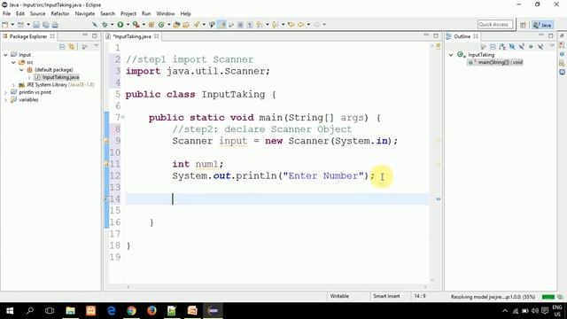This screenshot has width=567, height=319.
Task: Click the Open Type toolbar icon
Action: pyautogui.click(x=176, y=25)
